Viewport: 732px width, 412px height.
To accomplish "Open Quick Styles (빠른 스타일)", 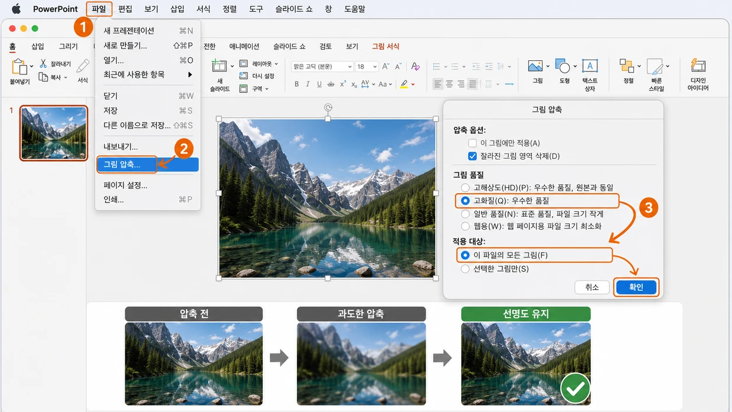I will (655, 66).
